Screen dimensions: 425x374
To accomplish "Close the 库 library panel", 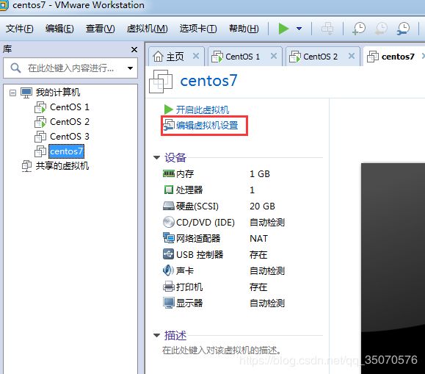I will pyautogui.click(x=134, y=49).
